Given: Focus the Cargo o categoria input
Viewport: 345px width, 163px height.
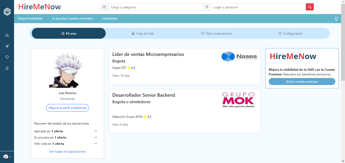Looking at the screenshot, I should 155,7.
